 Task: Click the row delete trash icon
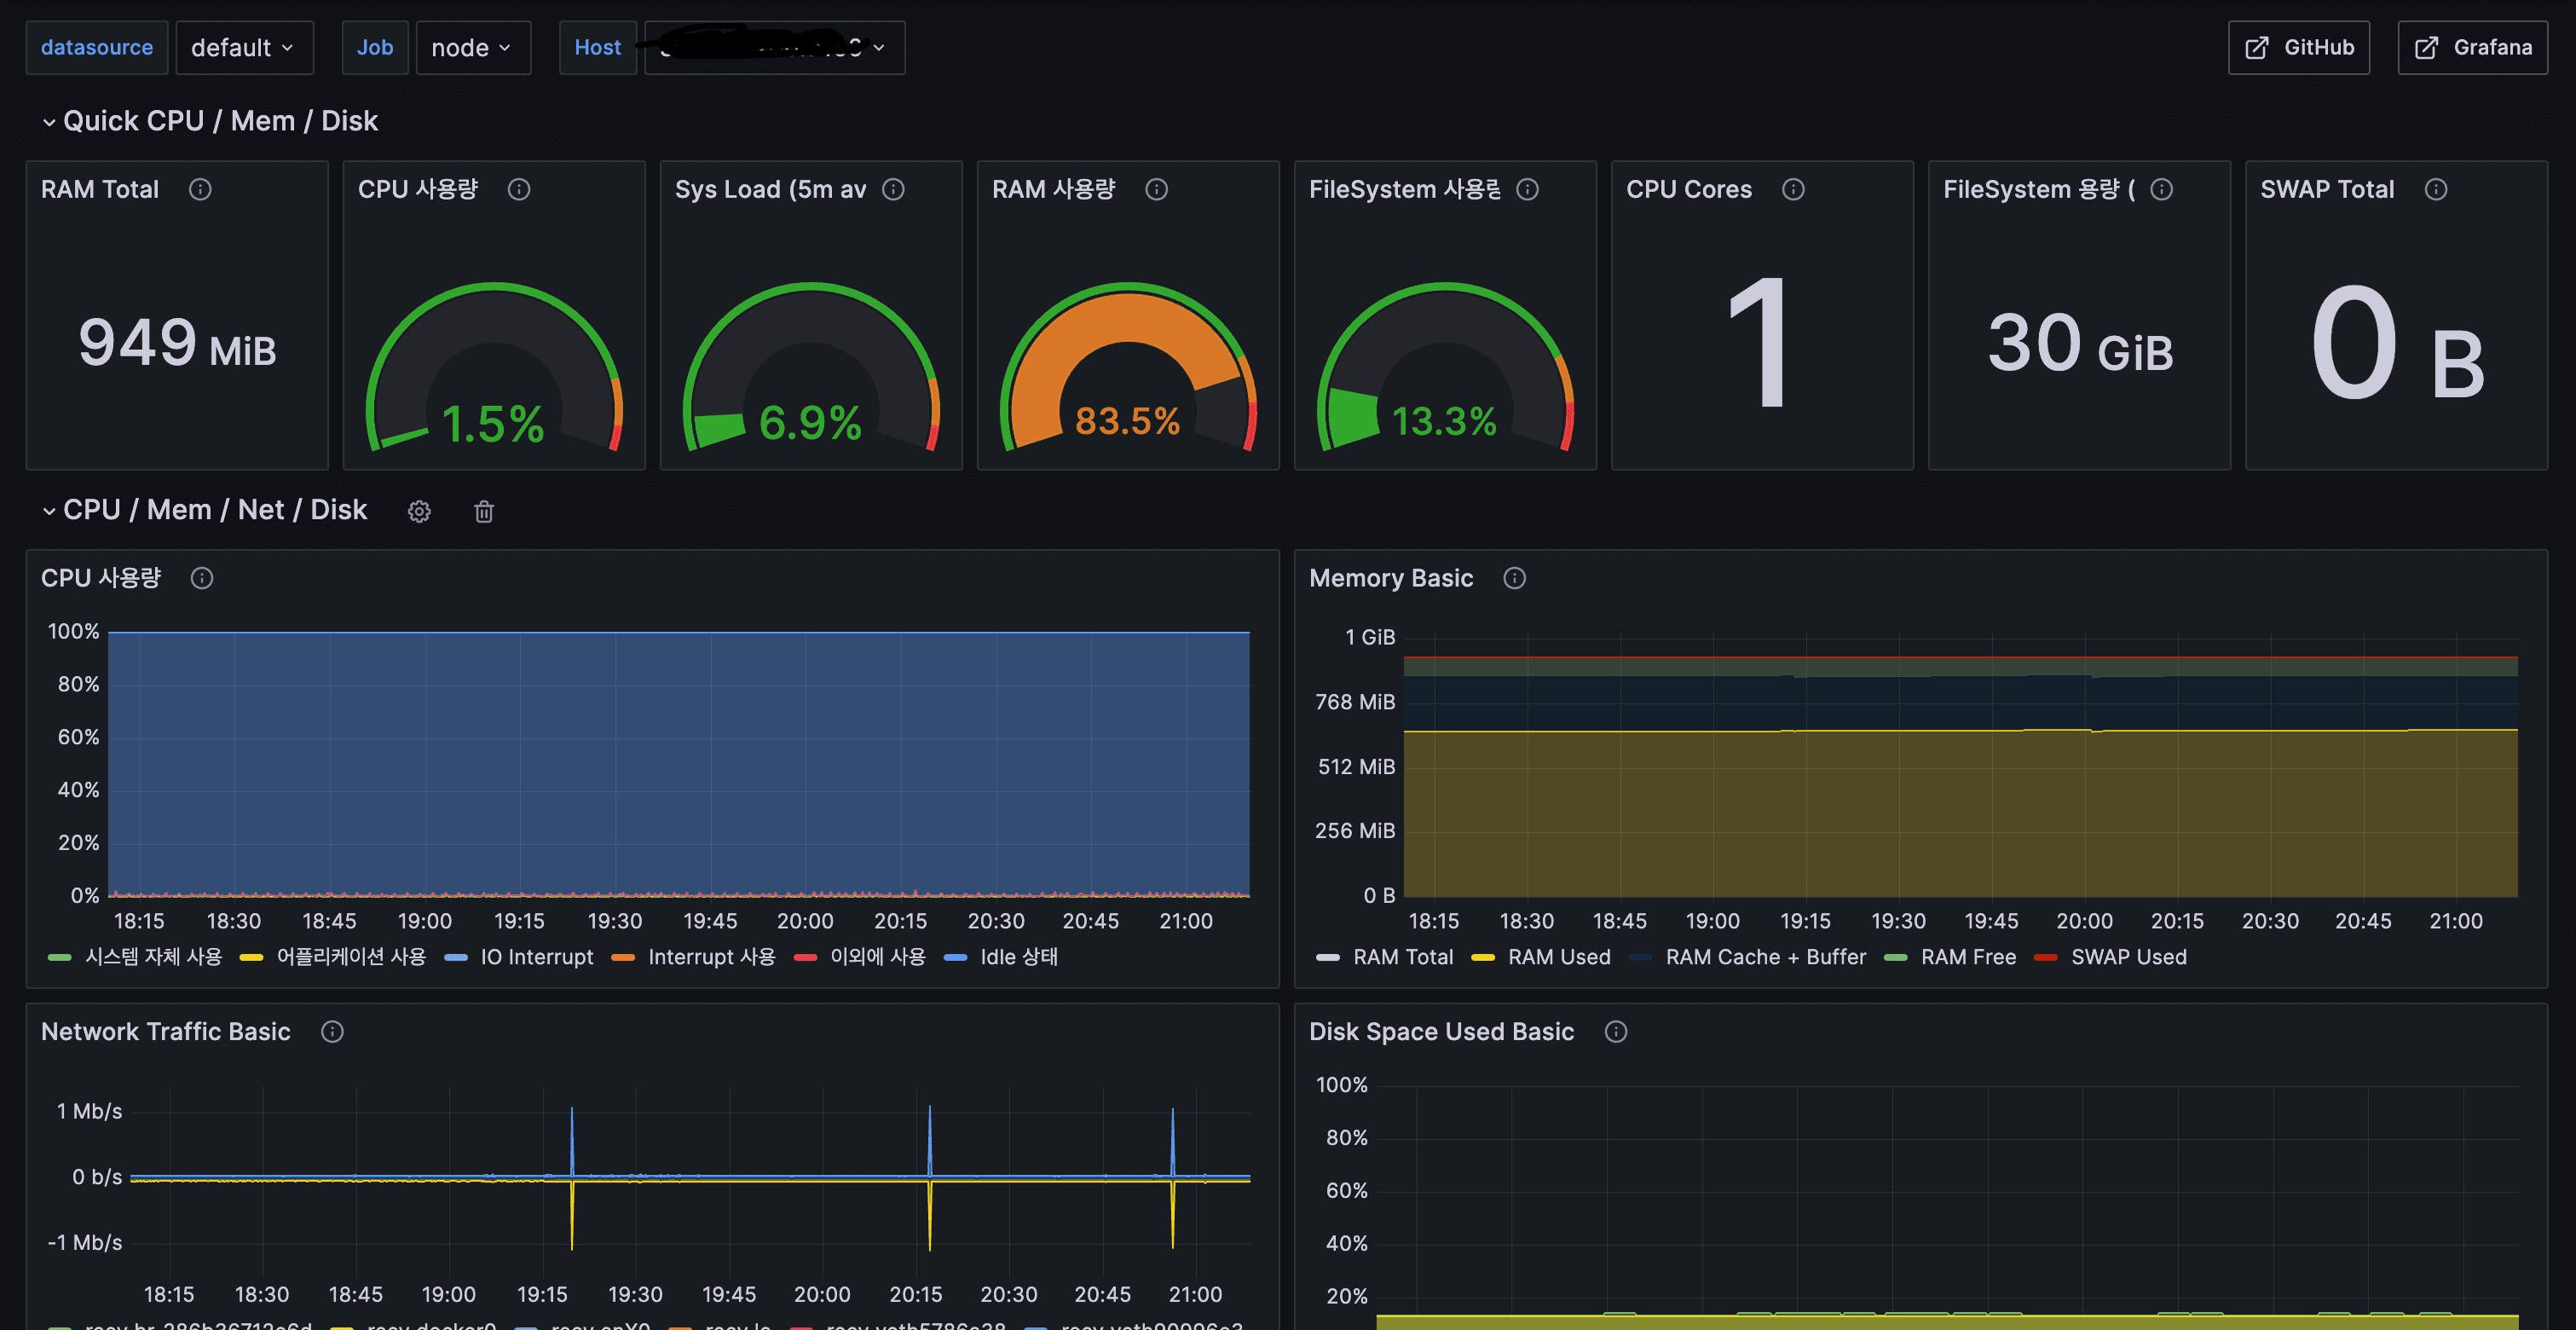pos(484,512)
